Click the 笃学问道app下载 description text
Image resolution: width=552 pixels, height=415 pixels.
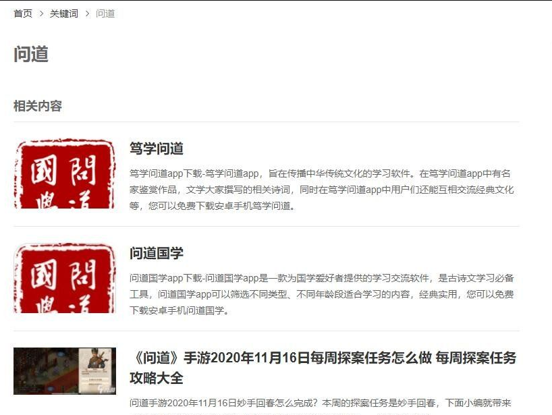(x=321, y=190)
